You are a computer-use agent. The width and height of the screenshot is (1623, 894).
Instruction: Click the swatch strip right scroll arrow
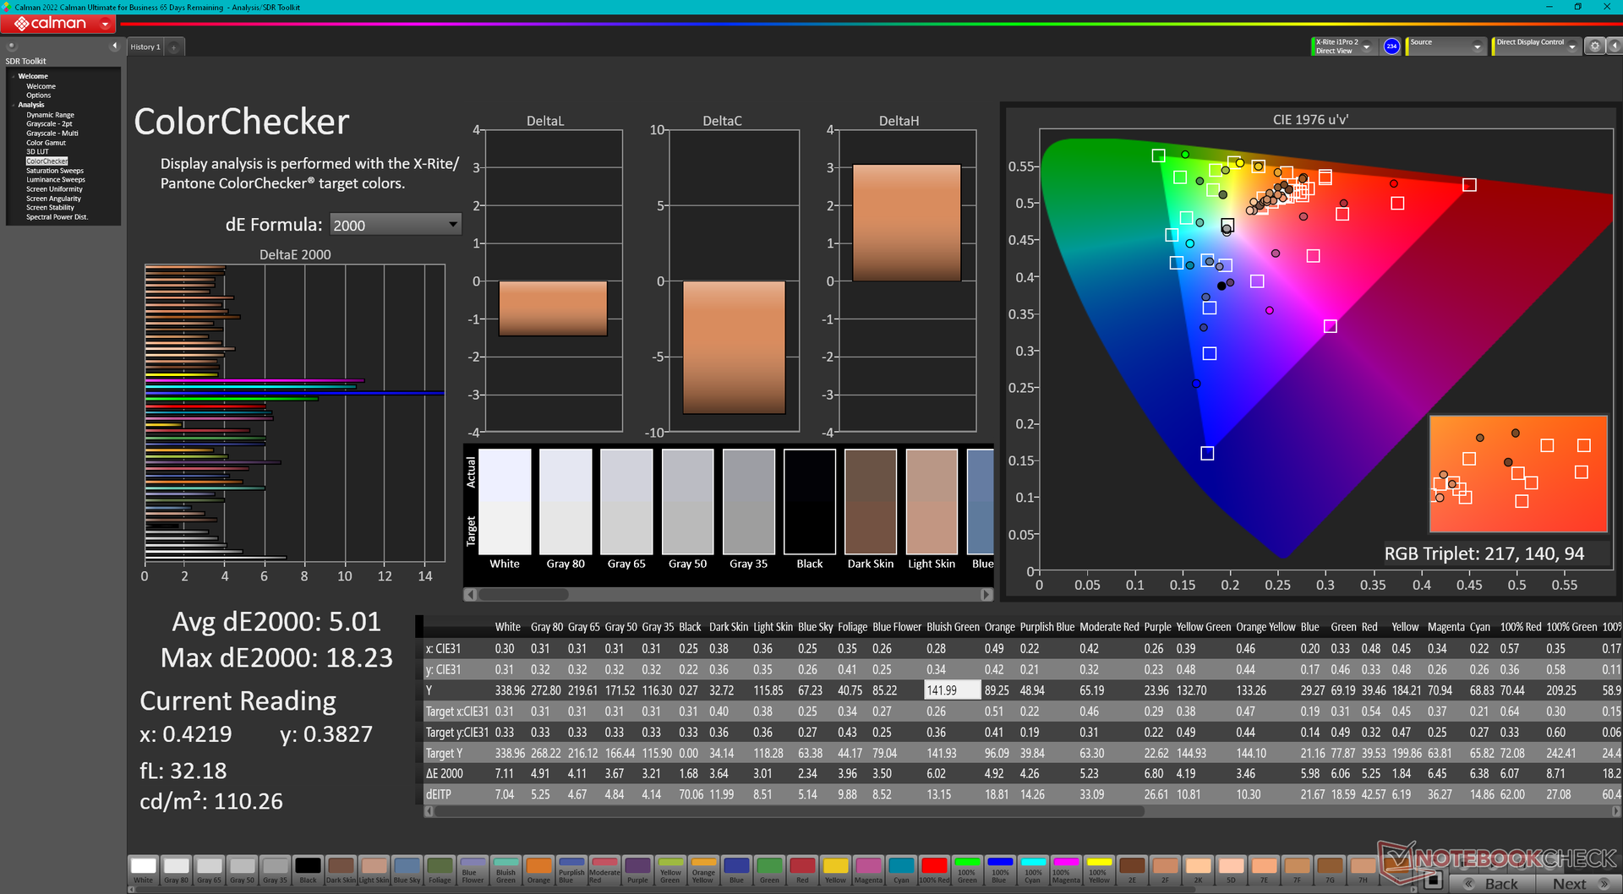pyautogui.click(x=986, y=595)
